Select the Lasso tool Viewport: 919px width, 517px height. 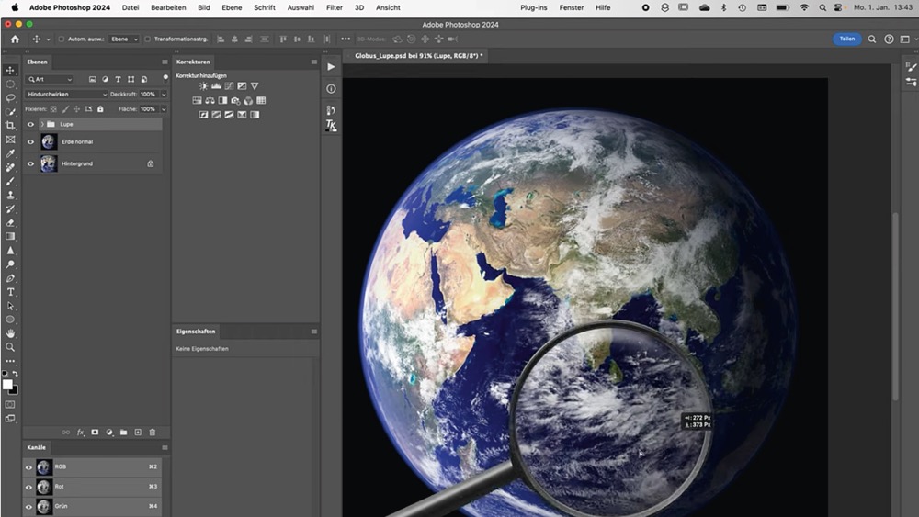click(11, 97)
